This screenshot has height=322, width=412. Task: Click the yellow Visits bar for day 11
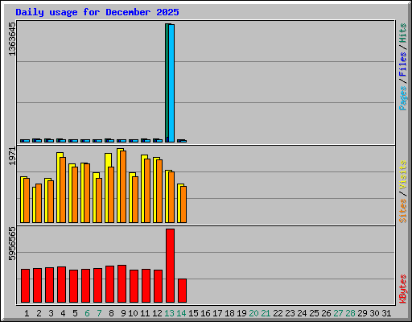click(142, 188)
